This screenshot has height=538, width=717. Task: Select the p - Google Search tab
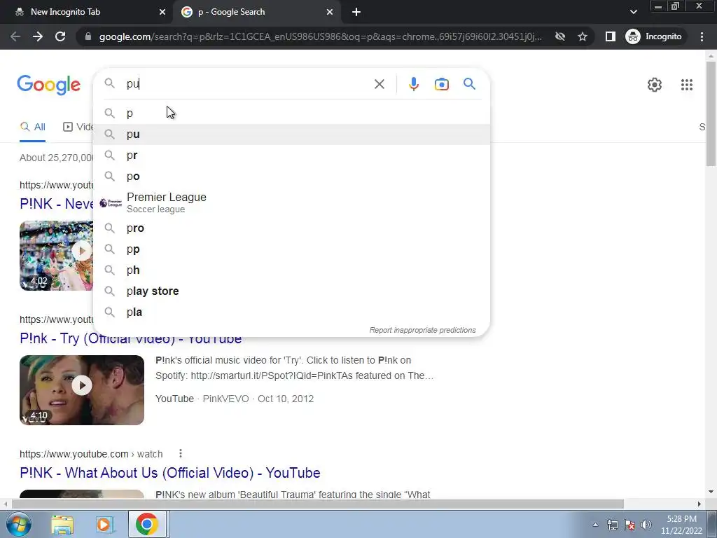tap(256, 13)
